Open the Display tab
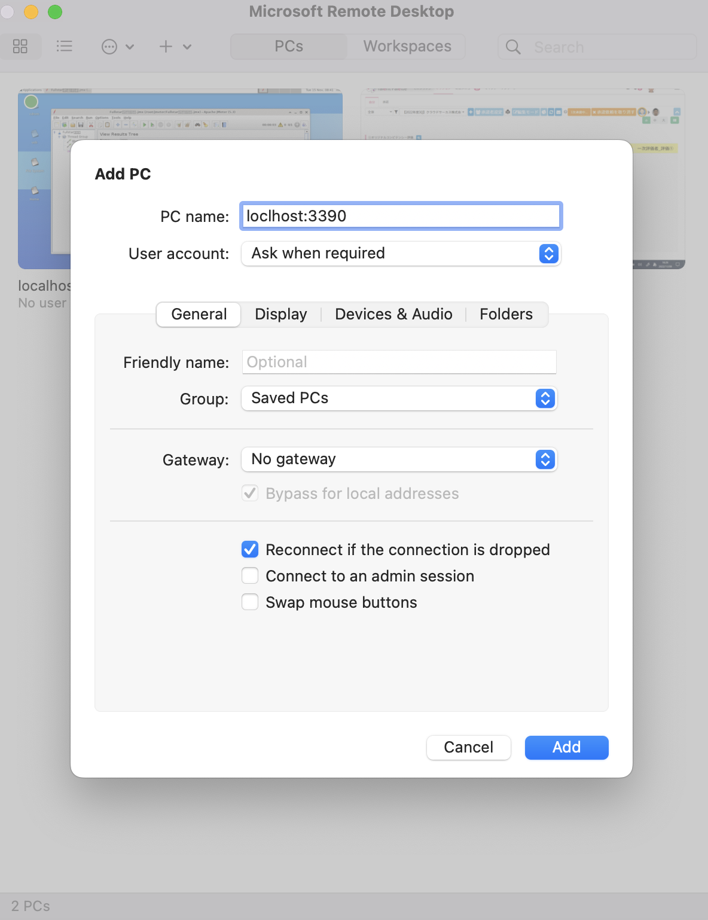The height and width of the screenshot is (920, 708). coord(281,314)
